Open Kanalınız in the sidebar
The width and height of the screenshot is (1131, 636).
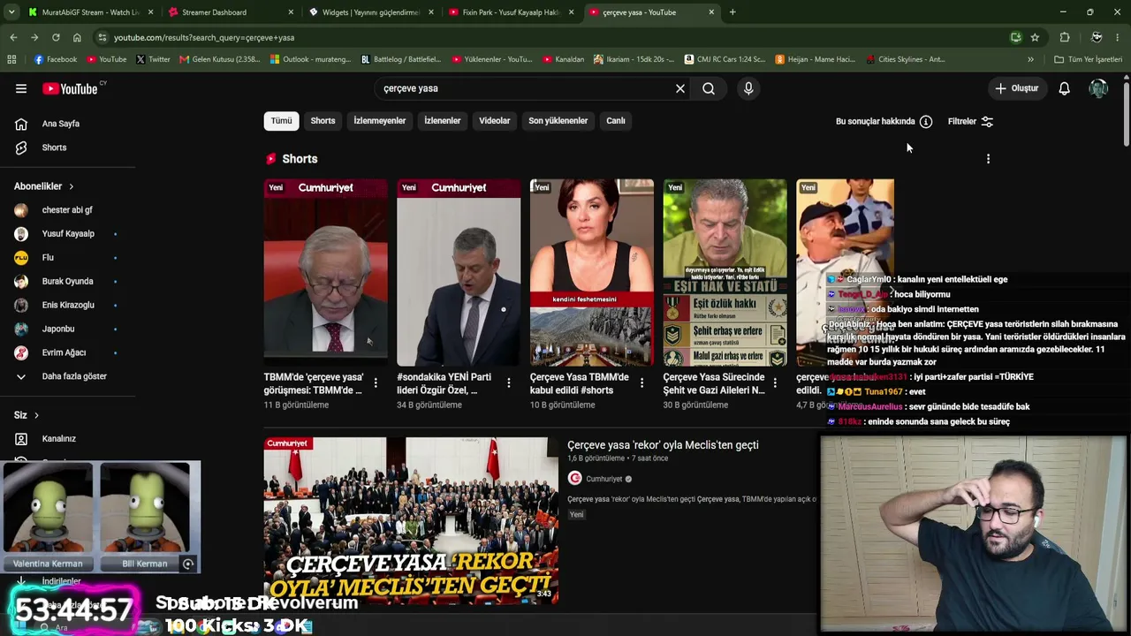[x=59, y=439]
